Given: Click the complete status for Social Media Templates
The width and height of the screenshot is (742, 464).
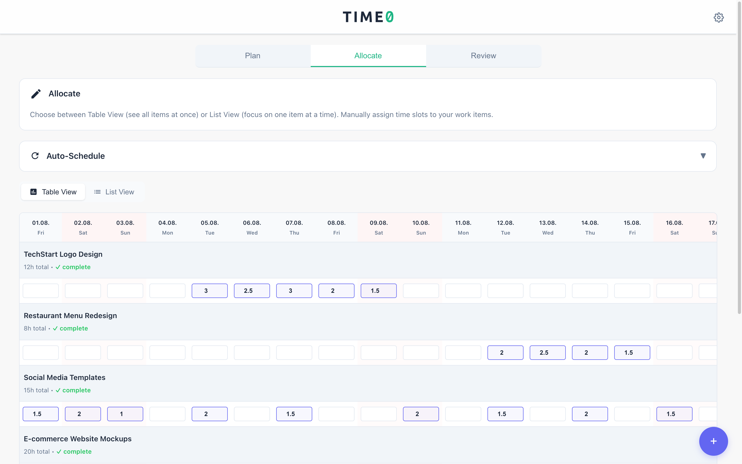Looking at the screenshot, I should click(76, 390).
